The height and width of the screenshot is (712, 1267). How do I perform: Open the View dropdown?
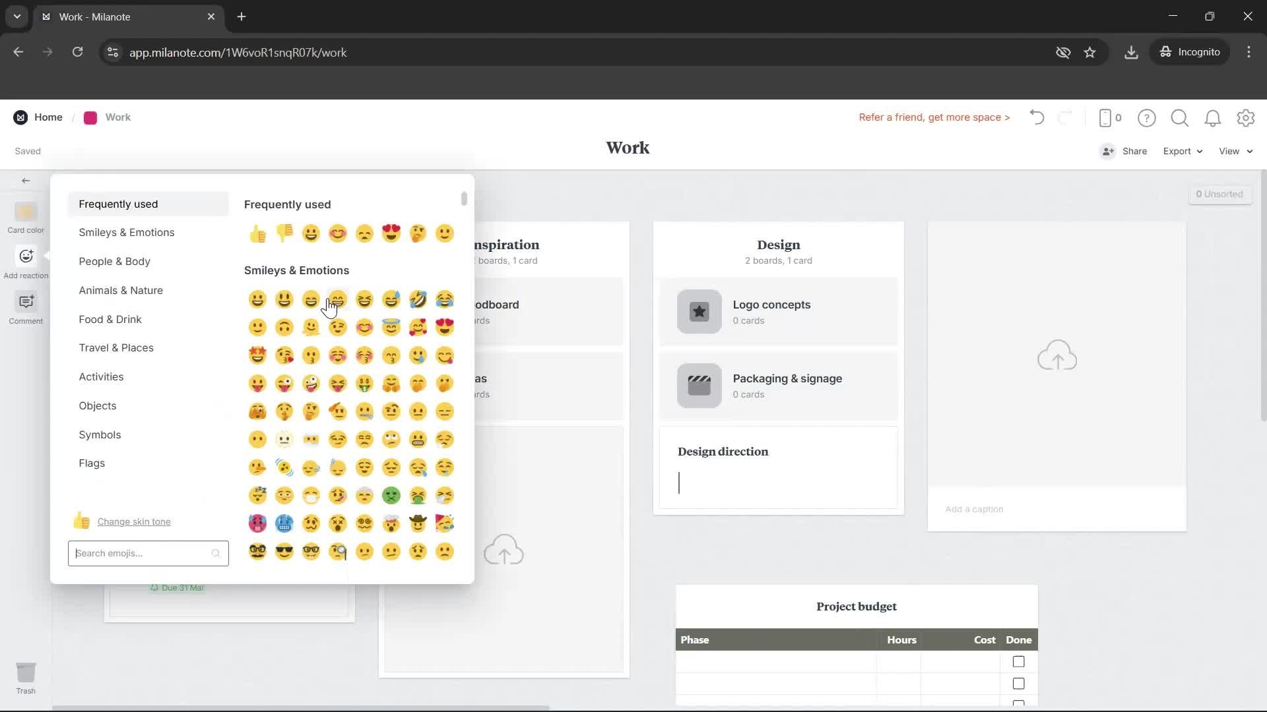click(1235, 151)
